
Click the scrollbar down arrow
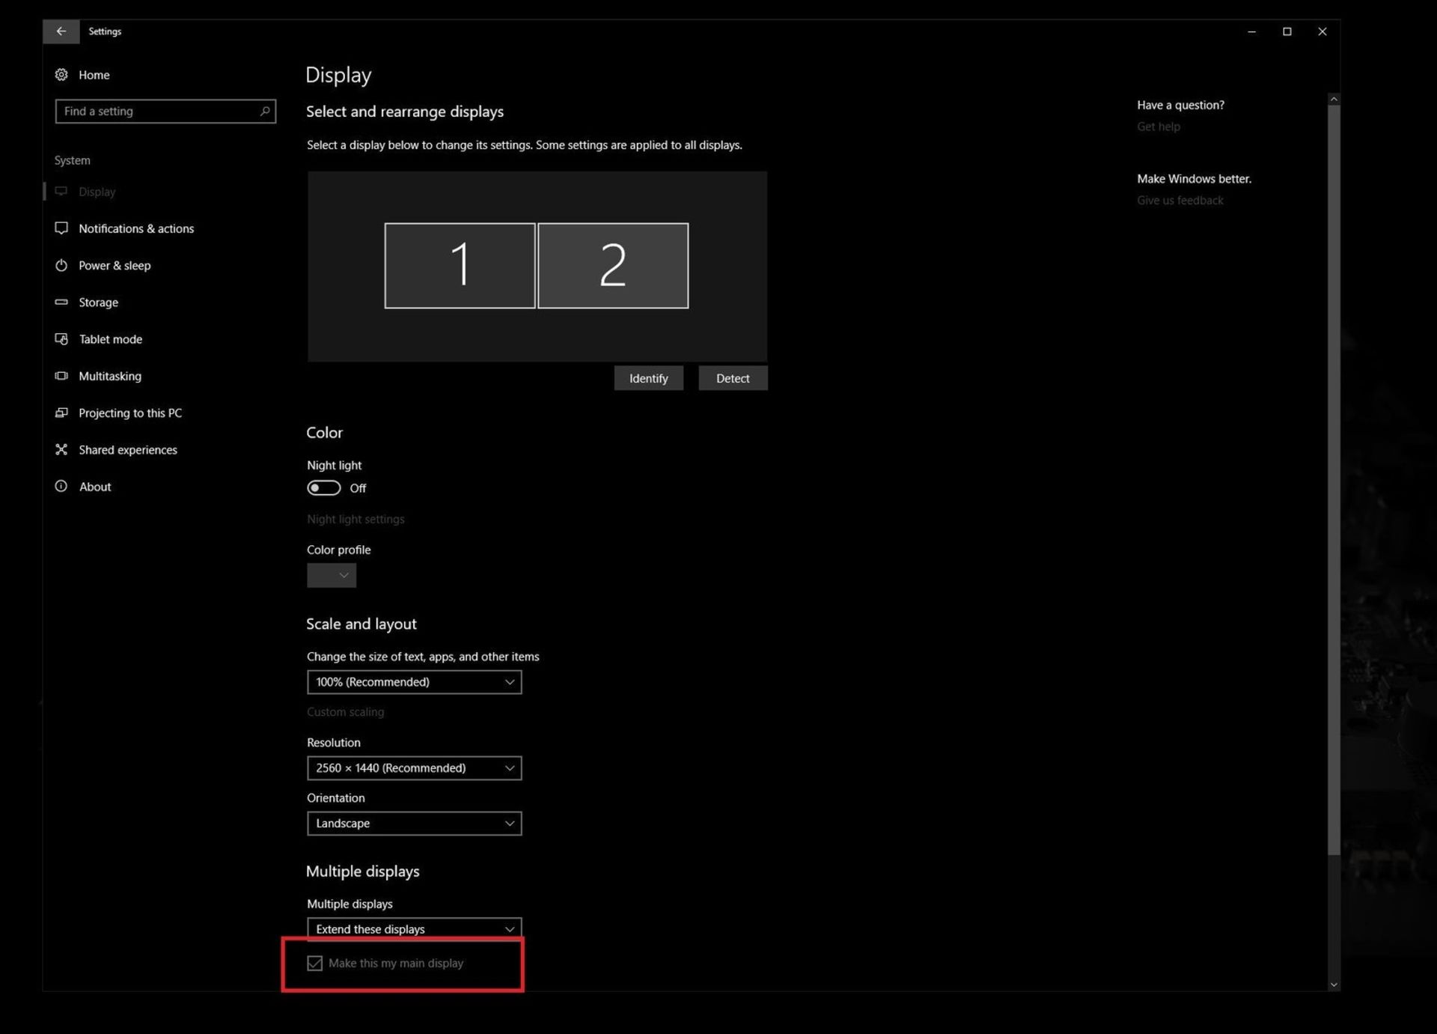(1334, 985)
